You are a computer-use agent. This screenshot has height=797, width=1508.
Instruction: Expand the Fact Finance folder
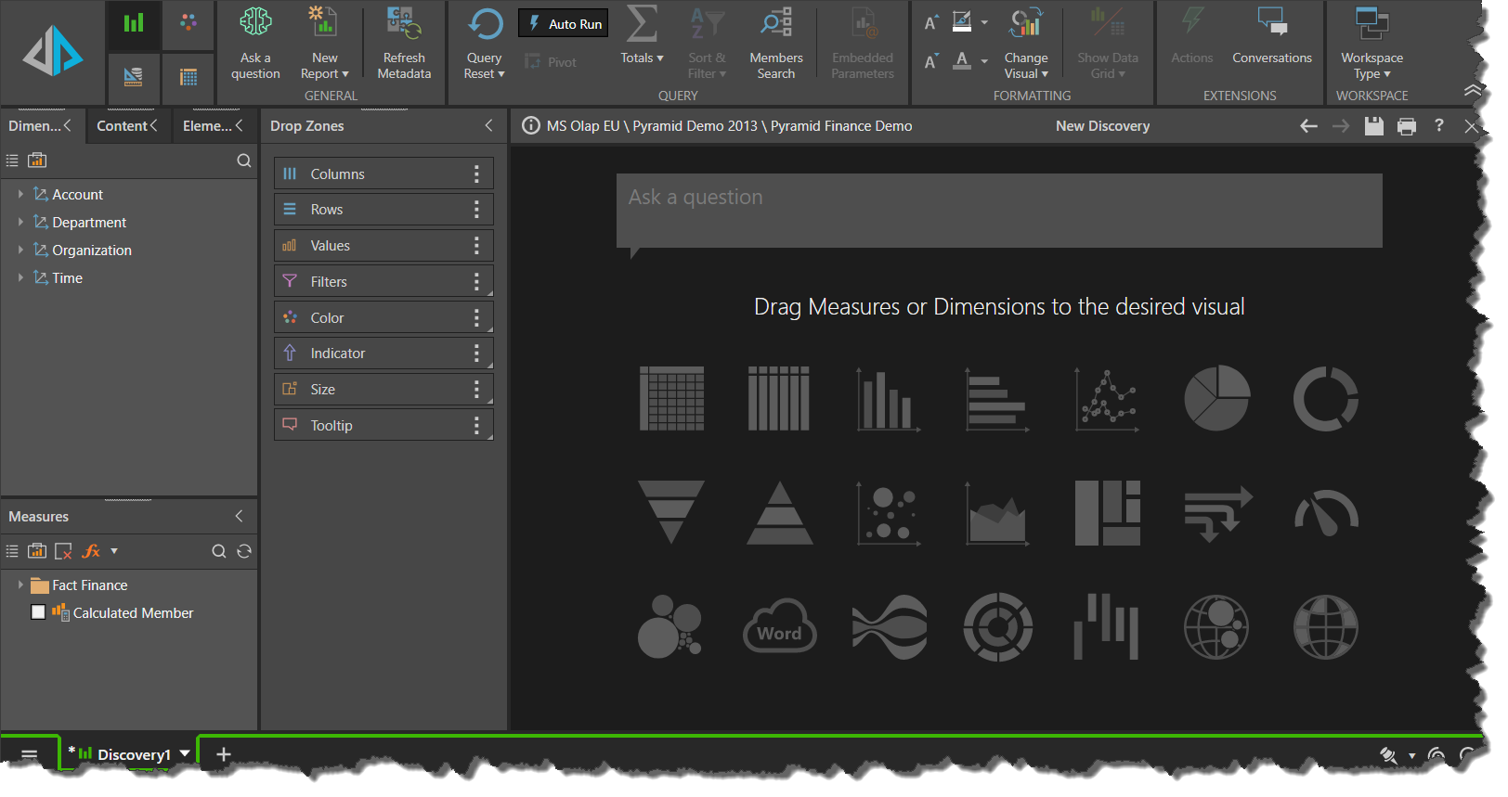[20, 585]
